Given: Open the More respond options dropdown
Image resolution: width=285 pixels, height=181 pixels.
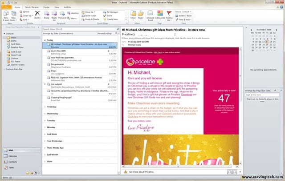Looking at the screenshot, I should point(73,18).
